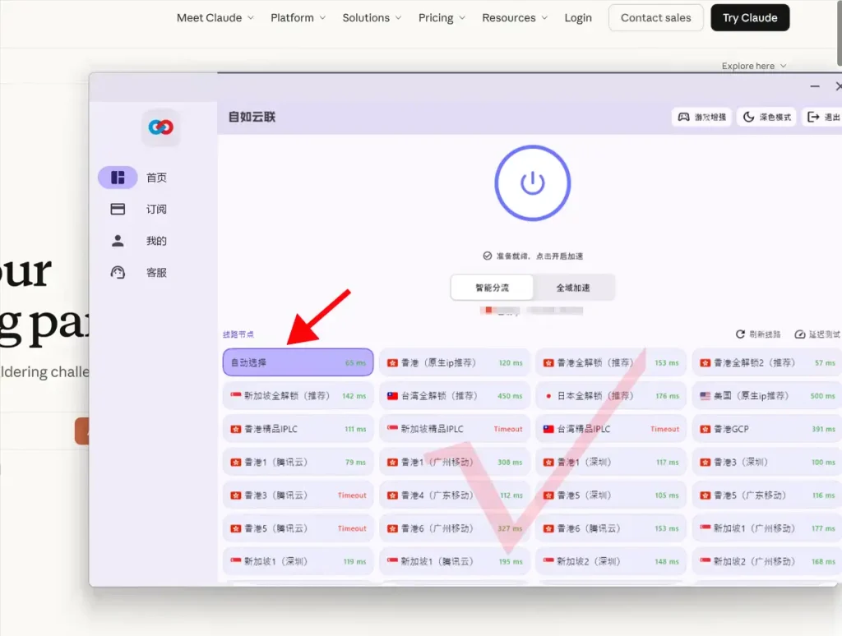Click the Try Claude button
The width and height of the screenshot is (842, 636).
(749, 17)
